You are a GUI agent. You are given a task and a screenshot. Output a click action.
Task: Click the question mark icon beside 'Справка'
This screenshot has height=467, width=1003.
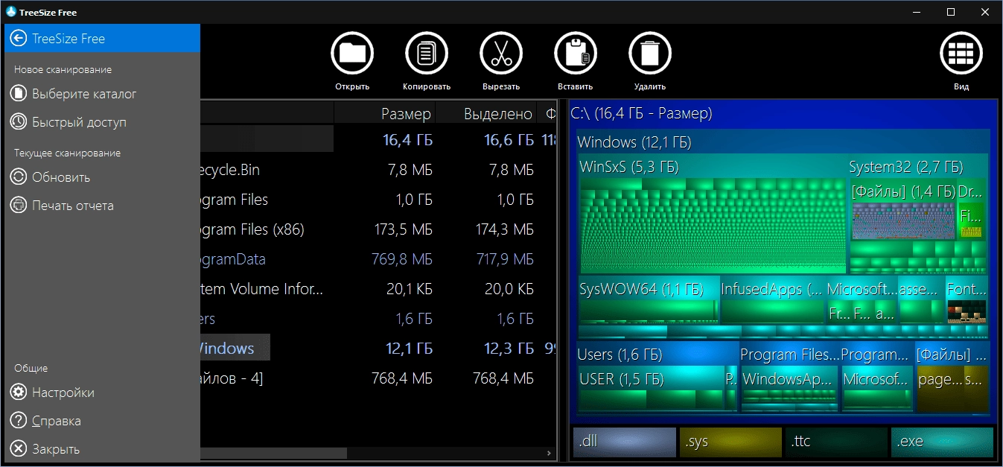click(19, 421)
